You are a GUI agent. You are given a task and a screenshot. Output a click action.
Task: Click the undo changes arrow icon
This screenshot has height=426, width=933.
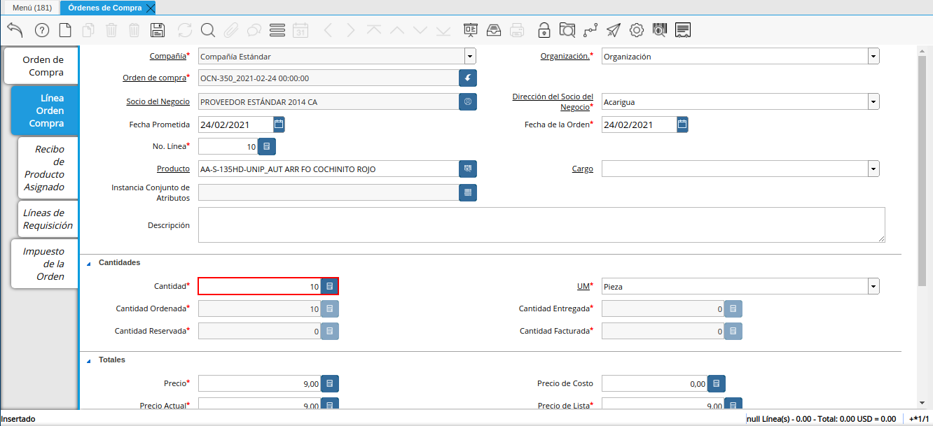pos(15,29)
